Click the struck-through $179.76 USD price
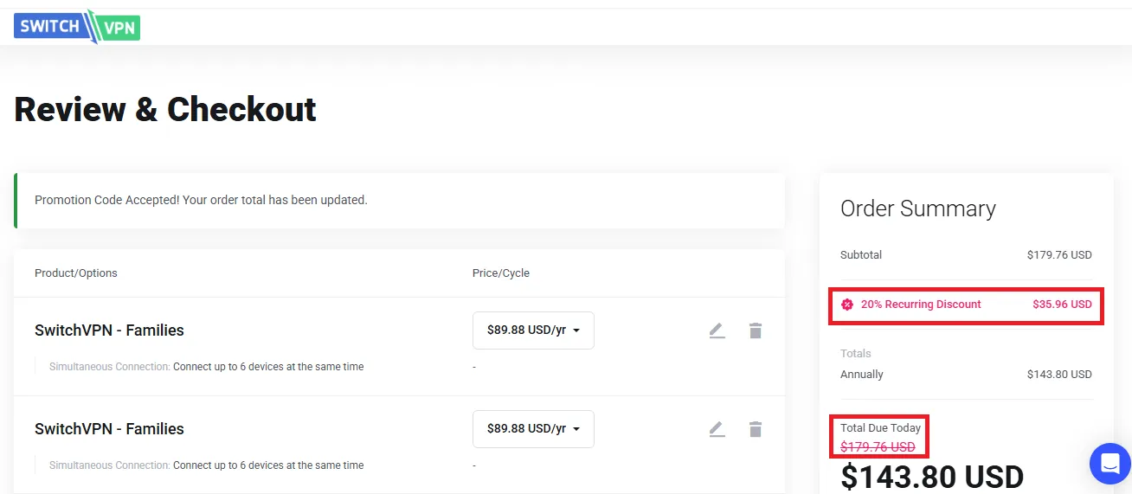The image size is (1132, 494). coord(878,447)
